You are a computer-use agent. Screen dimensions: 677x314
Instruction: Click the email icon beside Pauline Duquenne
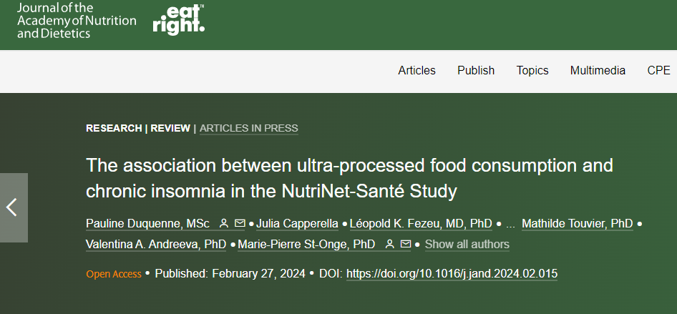tap(240, 223)
